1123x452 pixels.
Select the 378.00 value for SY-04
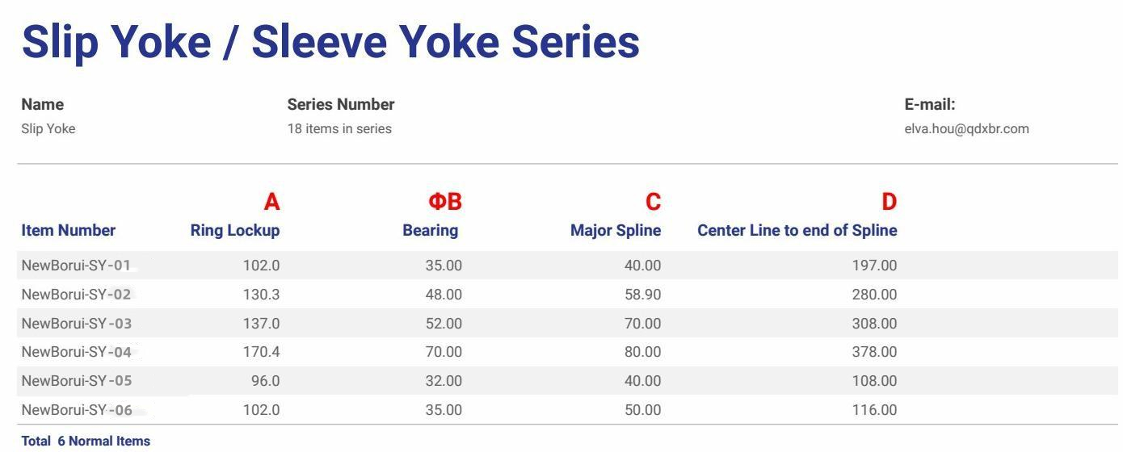click(874, 352)
